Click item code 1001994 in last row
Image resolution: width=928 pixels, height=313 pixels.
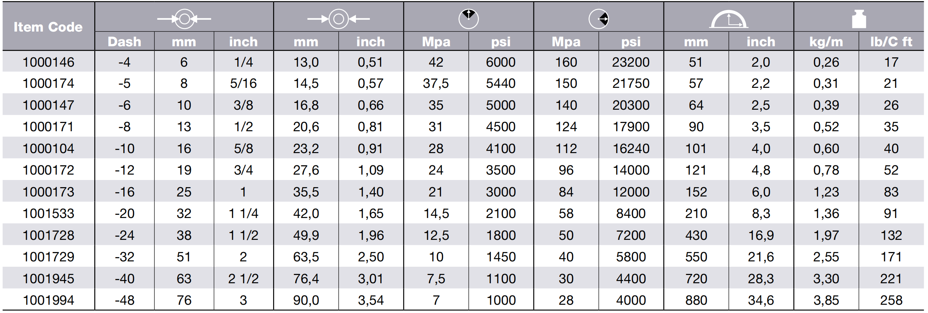(48, 300)
